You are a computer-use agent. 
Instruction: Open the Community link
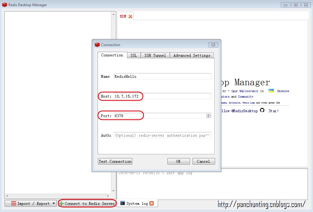[x=245, y=97]
